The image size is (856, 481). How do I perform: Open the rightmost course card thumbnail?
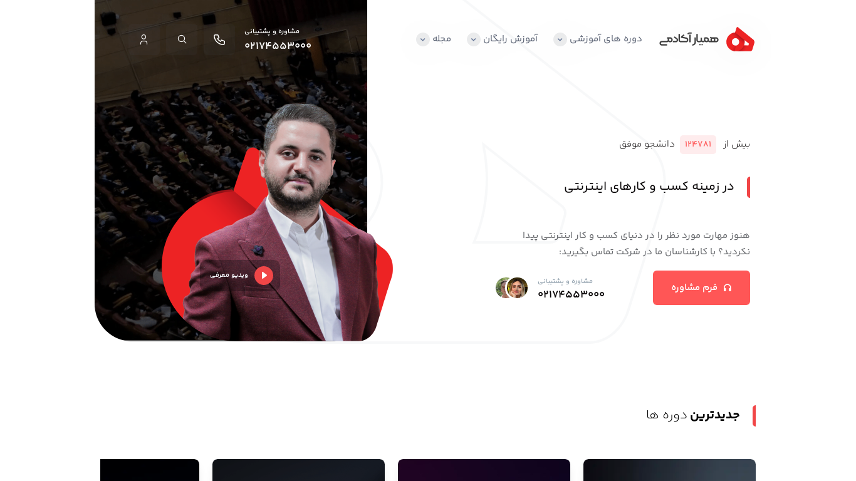tap(669, 470)
